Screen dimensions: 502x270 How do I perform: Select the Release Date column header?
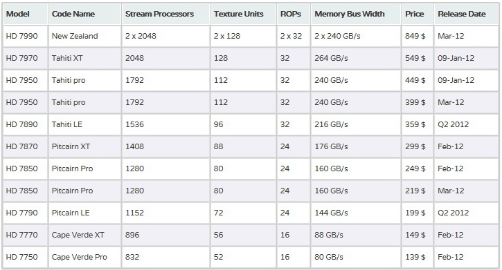click(x=466, y=14)
